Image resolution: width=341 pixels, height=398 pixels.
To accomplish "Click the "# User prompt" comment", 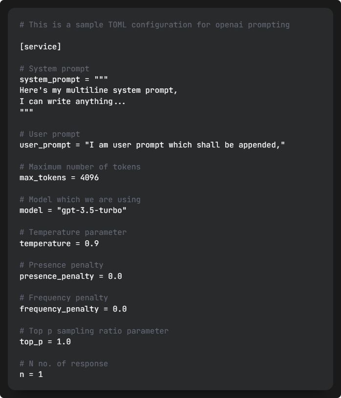I will click(x=50, y=134).
